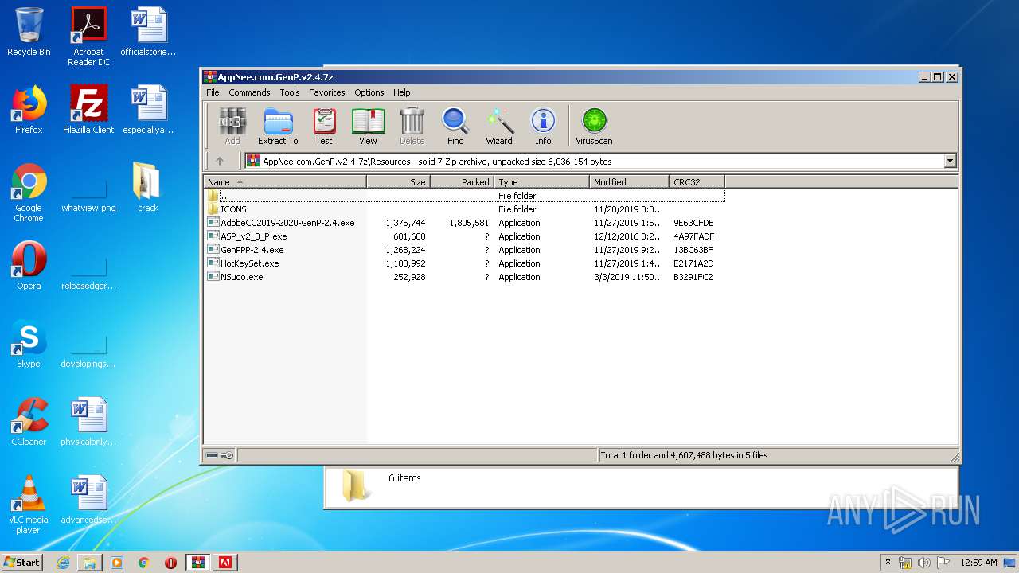
Task: Sort by the Type column header
Action: pyautogui.click(x=541, y=182)
